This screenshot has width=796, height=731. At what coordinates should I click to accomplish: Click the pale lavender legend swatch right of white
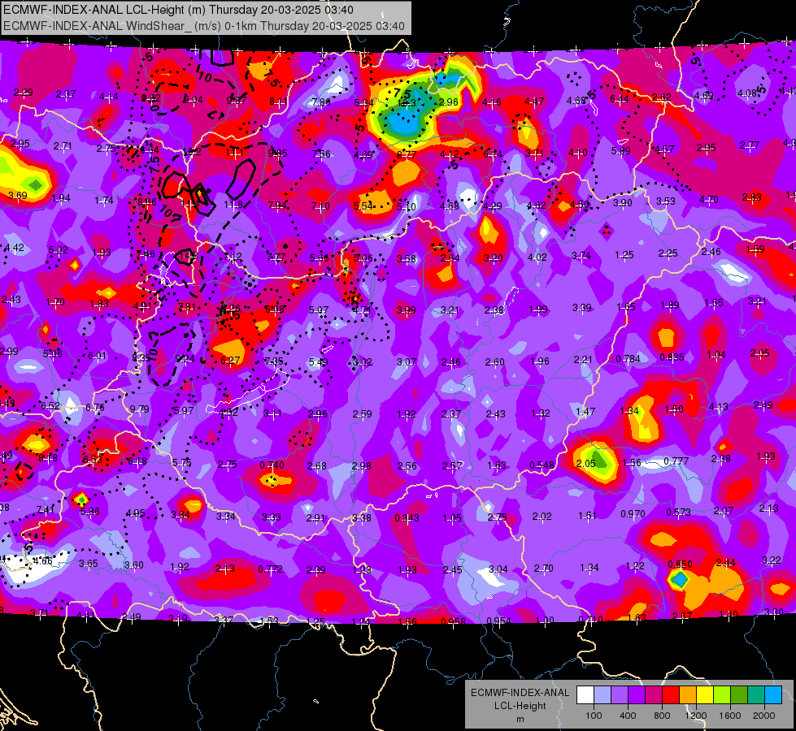point(602,694)
